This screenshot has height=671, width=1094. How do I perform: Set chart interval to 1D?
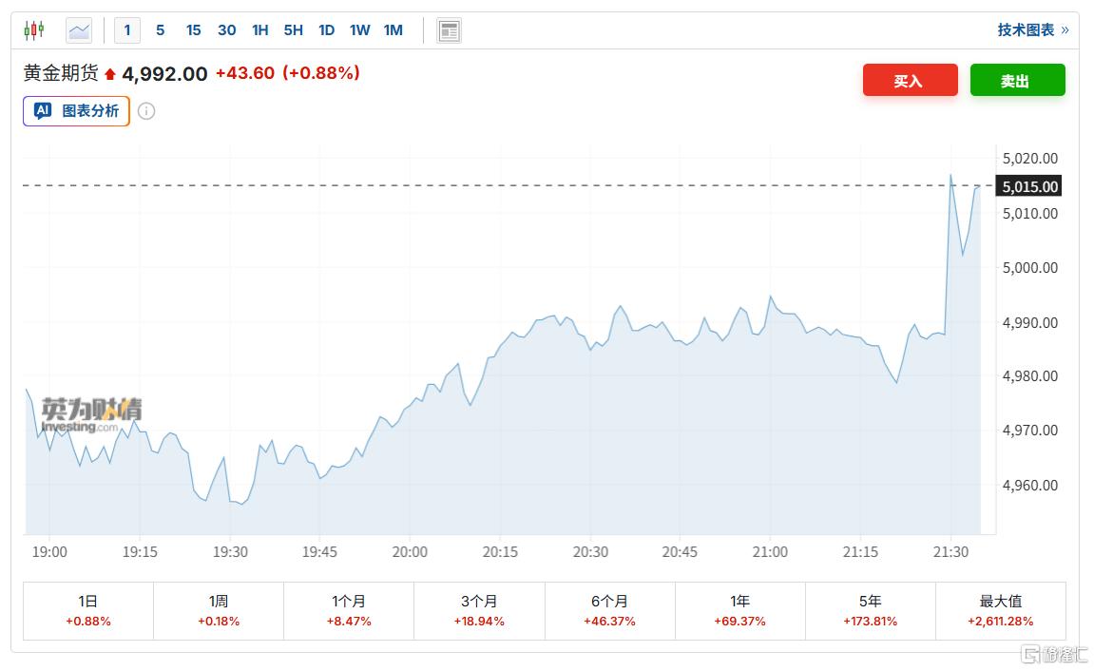(x=326, y=30)
